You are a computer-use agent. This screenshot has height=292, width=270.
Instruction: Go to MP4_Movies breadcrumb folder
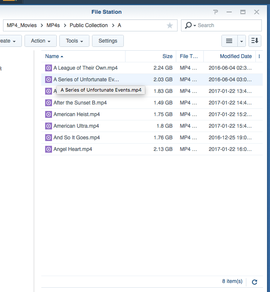coord(22,25)
